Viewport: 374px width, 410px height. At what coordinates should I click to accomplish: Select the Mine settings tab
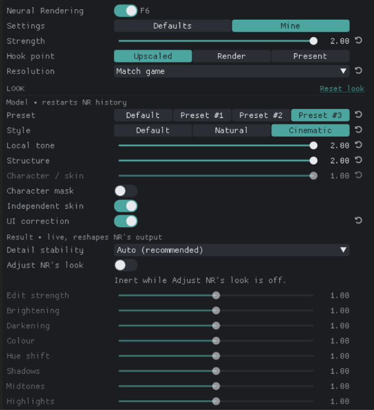[x=290, y=26]
